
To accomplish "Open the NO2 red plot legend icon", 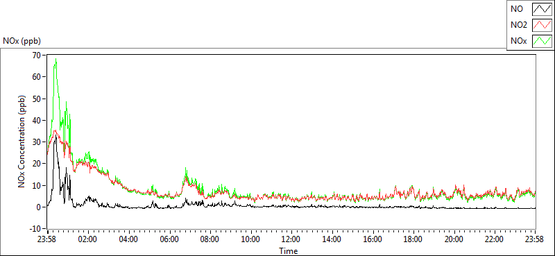I will point(542,25).
